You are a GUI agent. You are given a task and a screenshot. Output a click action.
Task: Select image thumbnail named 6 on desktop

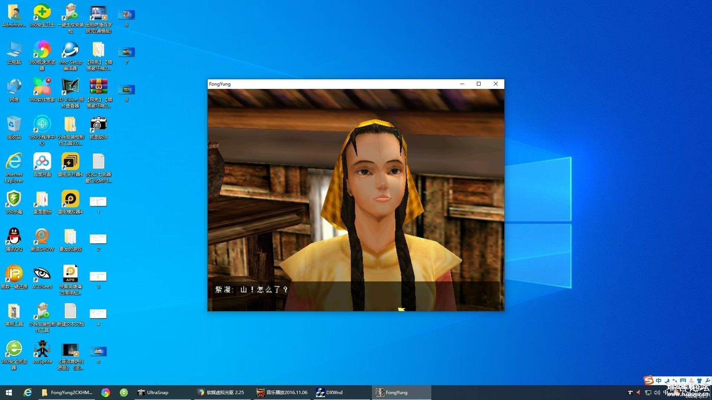tap(126, 18)
